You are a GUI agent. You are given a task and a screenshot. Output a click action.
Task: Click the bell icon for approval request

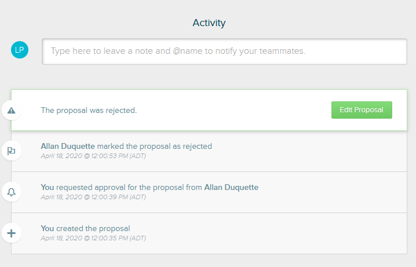[x=12, y=192]
